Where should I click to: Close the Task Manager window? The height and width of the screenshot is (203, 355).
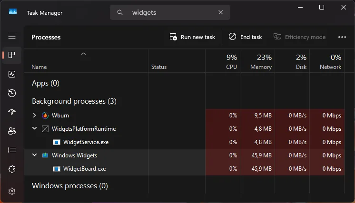(x=344, y=7)
